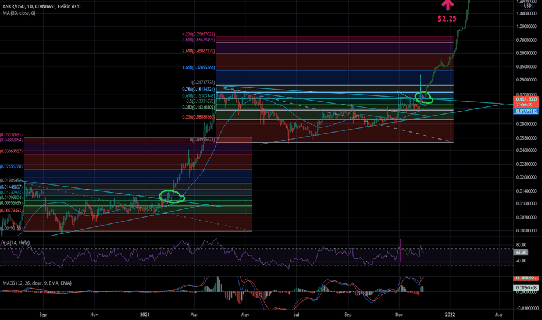Click the red current price label 0.15215000

coord(526,99)
